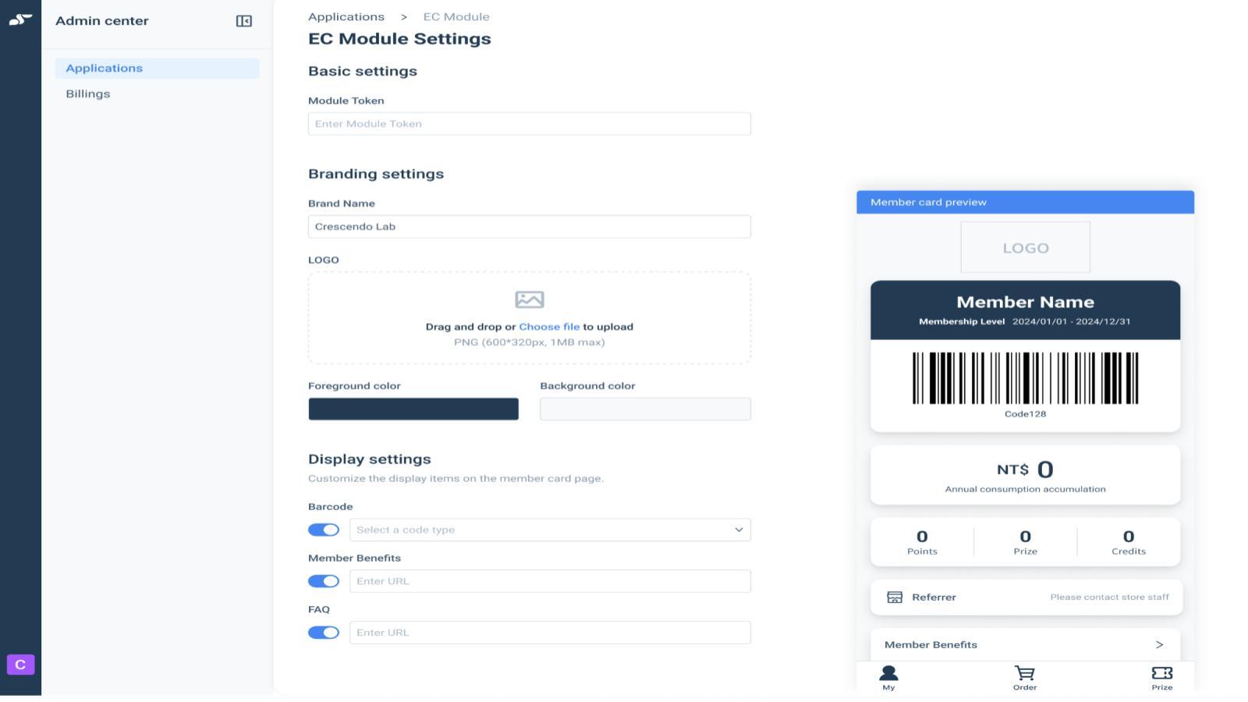Open the Prize ticket icon
Image resolution: width=1248 pixels, height=702 pixels.
pyautogui.click(x=1161, y=673)
